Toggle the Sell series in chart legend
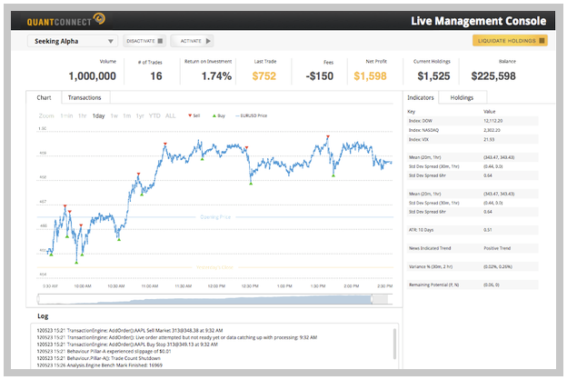 (194, 116)
